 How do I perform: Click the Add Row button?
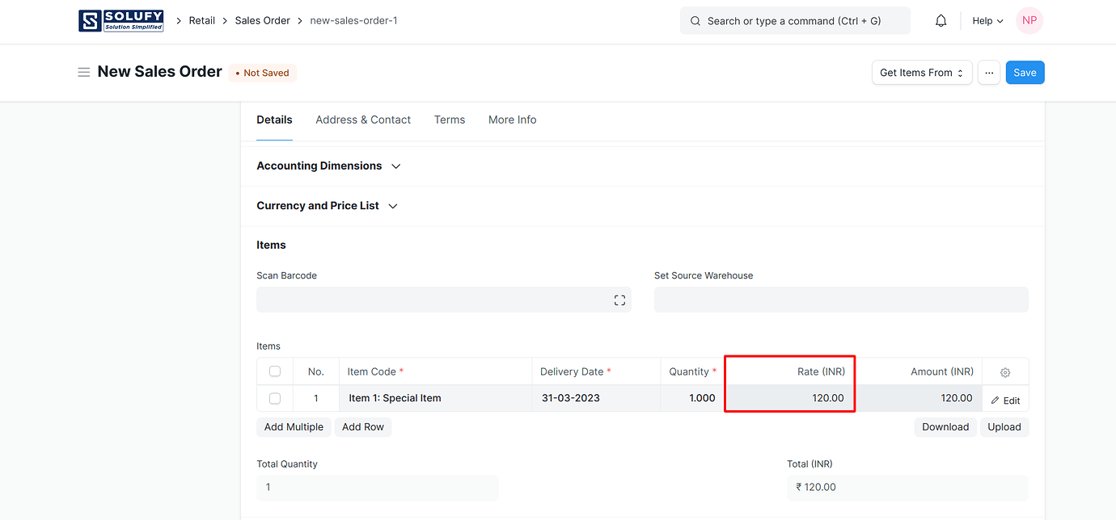click(363, 427)
